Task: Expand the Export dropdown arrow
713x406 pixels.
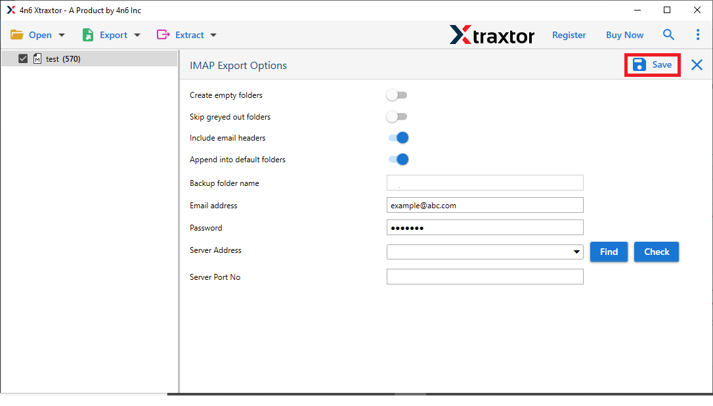Action: [137, 35]
